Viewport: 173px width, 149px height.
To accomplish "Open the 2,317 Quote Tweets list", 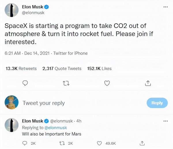I will pyautogui.click(x=62, y=68).
